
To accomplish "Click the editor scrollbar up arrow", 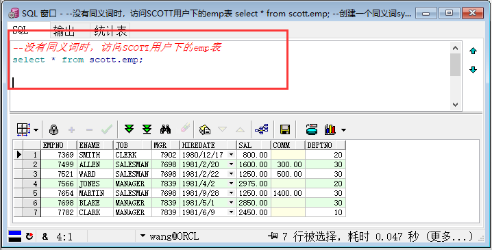I will 455,48.
